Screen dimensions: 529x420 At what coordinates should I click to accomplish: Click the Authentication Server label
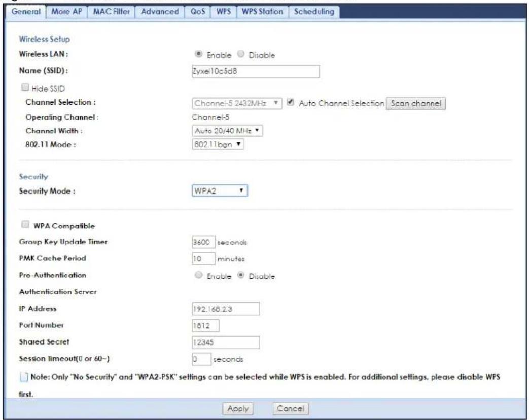58,292
